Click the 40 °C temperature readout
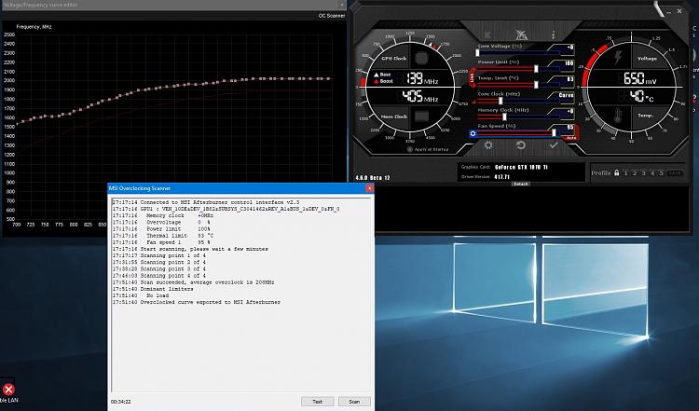This screenshot has width=699, height=411. 641,96
